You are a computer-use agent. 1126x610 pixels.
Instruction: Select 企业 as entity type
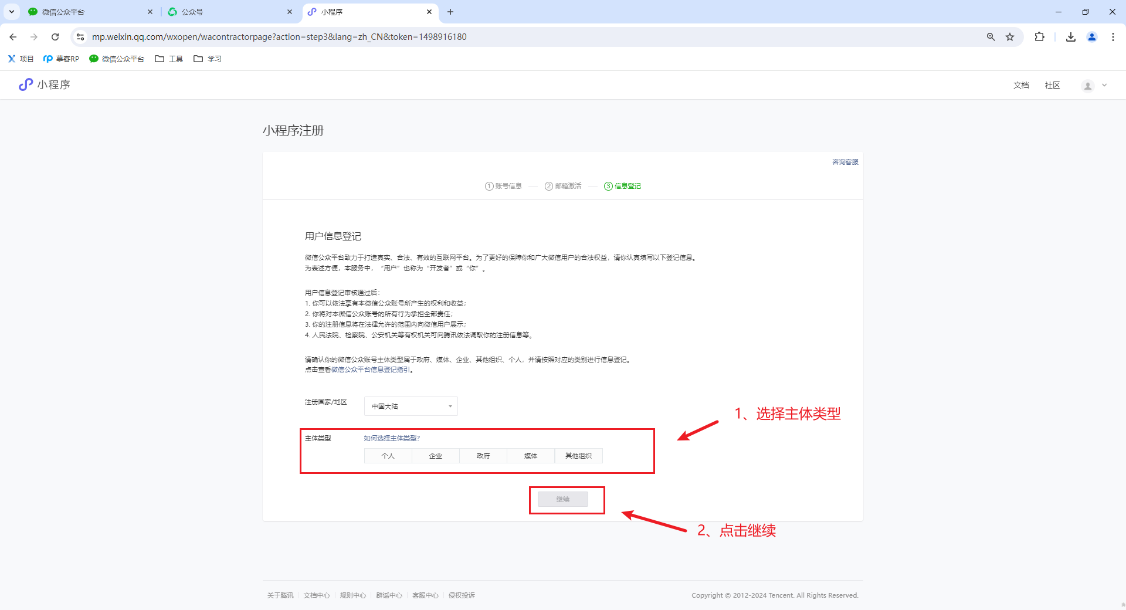point(436,456)
